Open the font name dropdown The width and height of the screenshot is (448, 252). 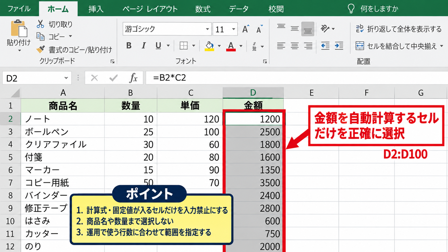tap(207, 29)
